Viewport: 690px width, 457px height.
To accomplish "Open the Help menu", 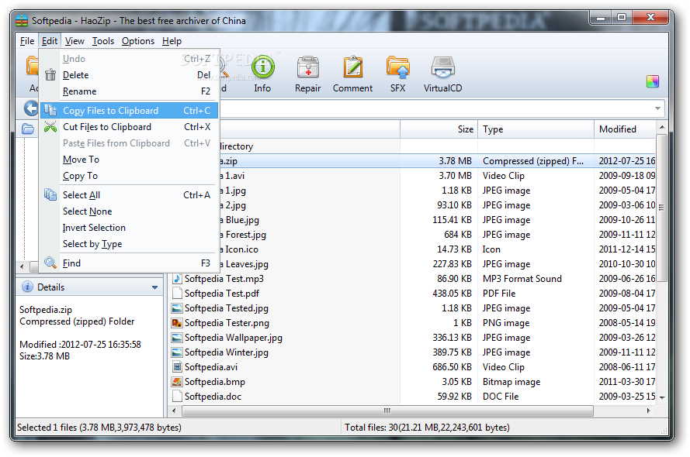I will click(x=172, y=41).
